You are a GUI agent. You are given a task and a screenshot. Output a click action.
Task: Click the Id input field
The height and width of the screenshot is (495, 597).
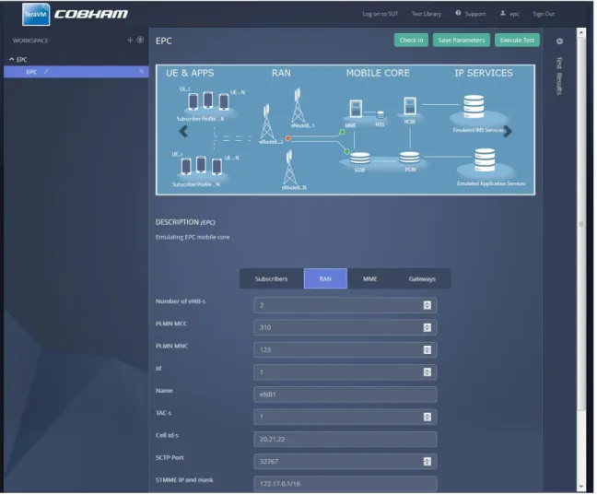(345, 372)
